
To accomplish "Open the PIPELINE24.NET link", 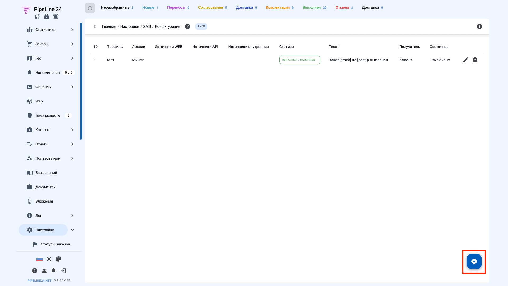I will tap(39, 281).
